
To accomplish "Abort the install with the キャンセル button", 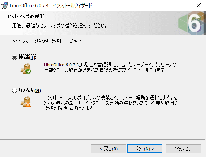I will (x=183, y=149).
